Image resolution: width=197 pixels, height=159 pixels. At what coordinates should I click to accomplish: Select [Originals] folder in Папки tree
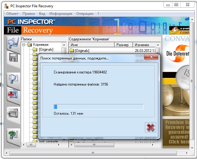pyautogui.click(x=46, y=49)
